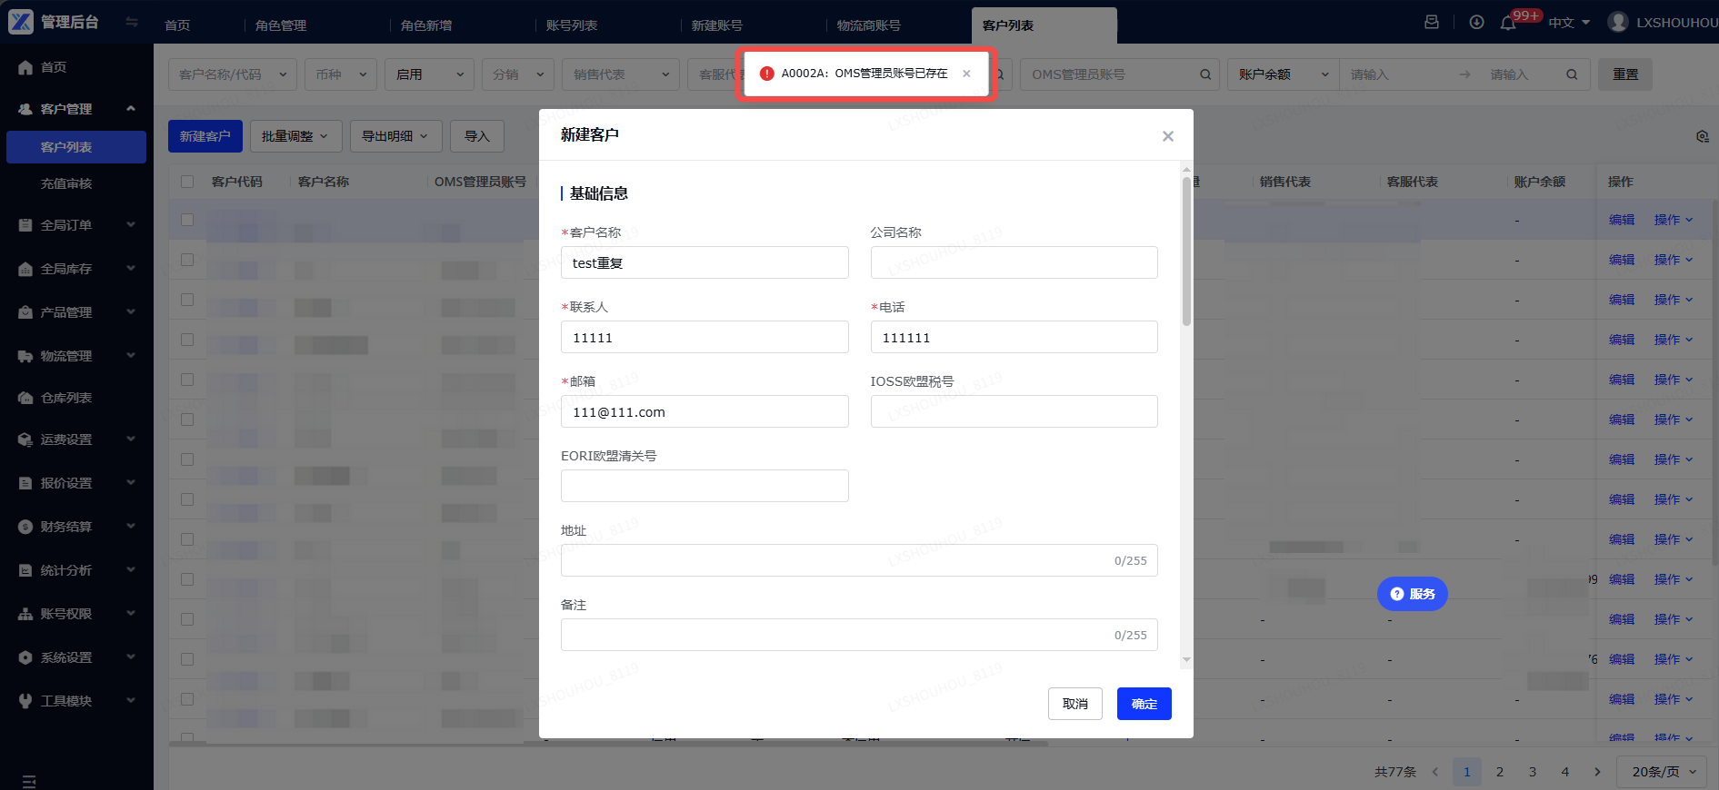This screenshot has height=790, width=1719.
Task: Expand the 账号权限 menu
Action: coord(76,614)
